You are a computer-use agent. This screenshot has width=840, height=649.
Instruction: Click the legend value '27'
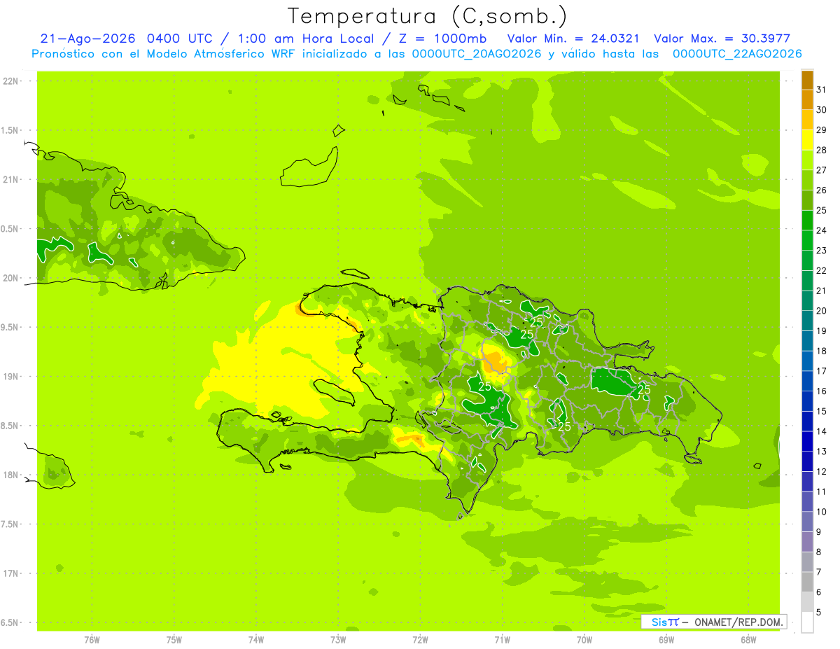pyautogui.click(x=822, y=170)
